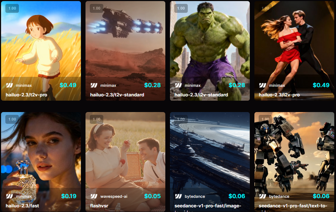The image size is (336, 212).
Task: Open the hailuo-2.3/t2v-standard model link
Action: point(117,95)
